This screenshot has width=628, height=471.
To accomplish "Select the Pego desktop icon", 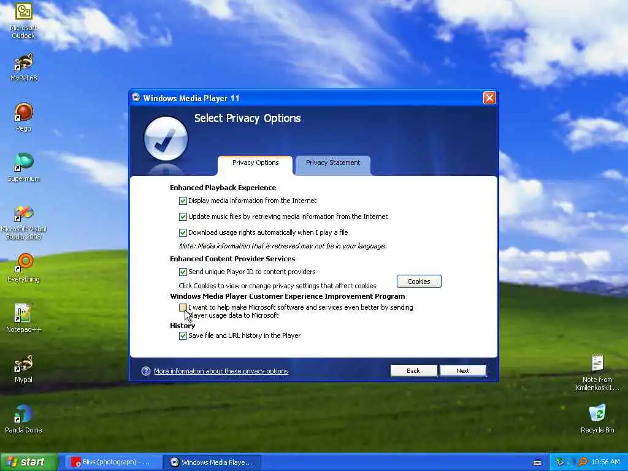I will pos(23,117).
